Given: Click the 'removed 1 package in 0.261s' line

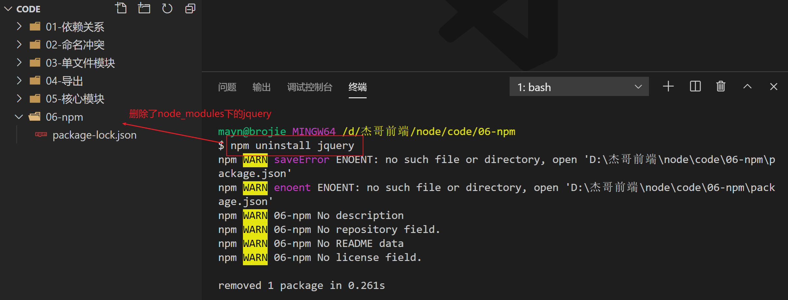Looking at the screenshot, I should [x=302, y=285].
